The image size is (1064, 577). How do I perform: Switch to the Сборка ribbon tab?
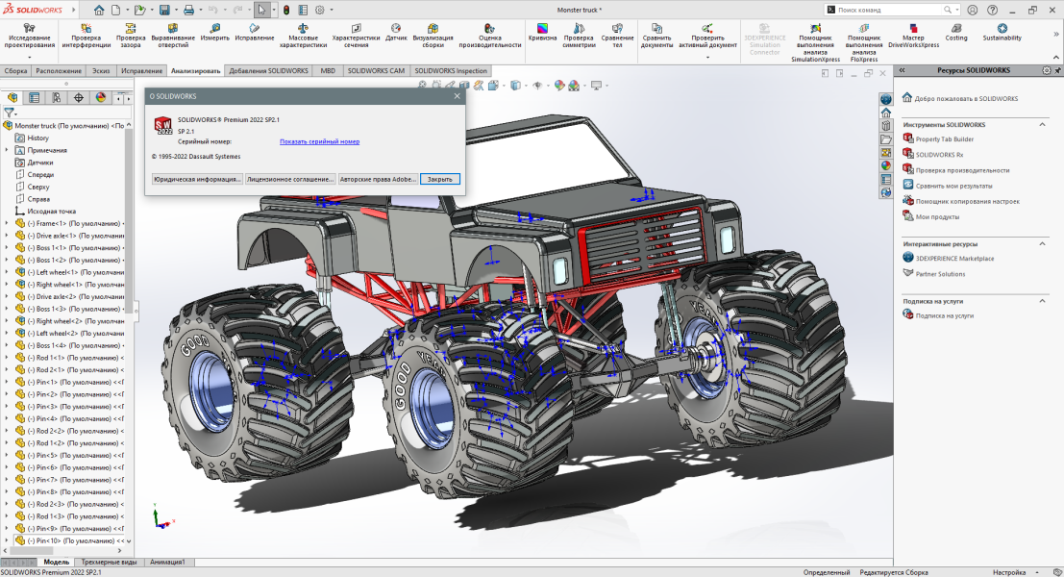[15, 70]
